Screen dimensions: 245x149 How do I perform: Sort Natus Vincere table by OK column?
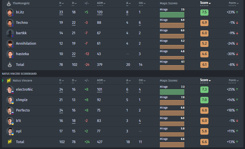pyautogui.click(x=141, y=80)
